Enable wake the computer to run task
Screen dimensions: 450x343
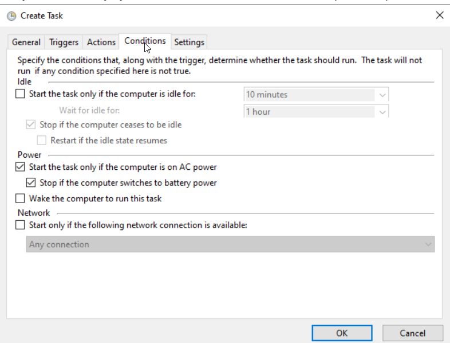click(20, 198)
